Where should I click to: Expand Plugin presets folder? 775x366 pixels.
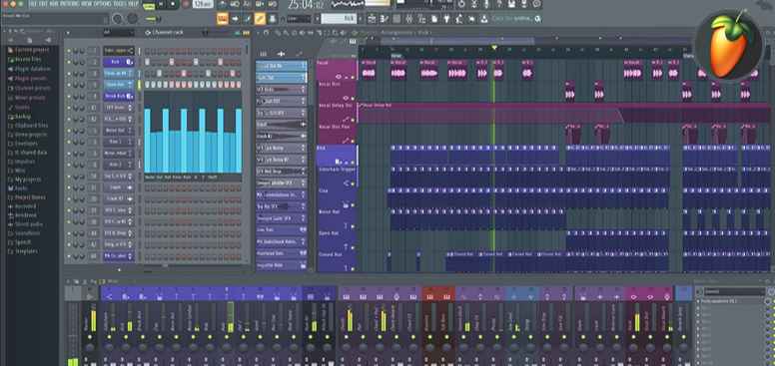29,79
